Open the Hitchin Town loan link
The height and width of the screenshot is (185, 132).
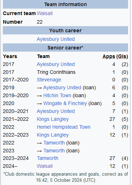(x=57, y=95)
